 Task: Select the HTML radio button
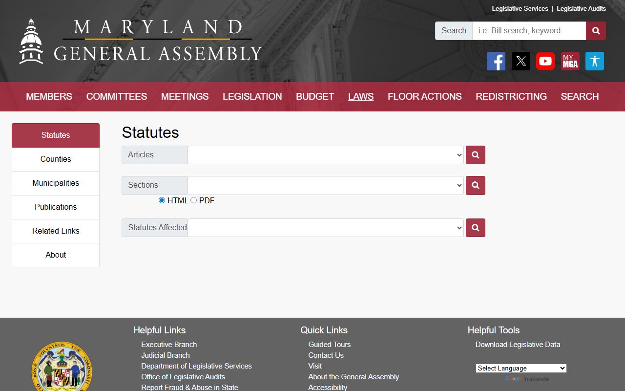pyautogui.click(x=162, y=200)
